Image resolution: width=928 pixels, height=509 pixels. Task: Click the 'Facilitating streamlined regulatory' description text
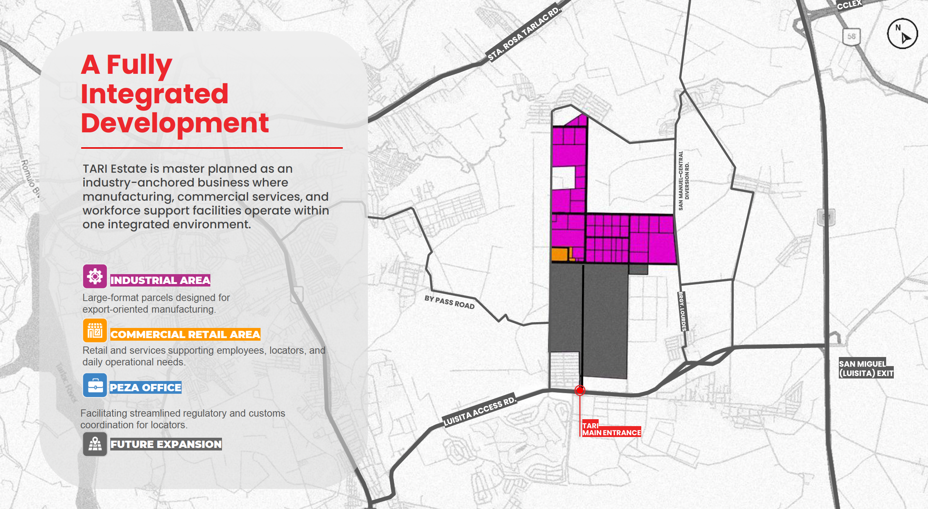(183, 419)
